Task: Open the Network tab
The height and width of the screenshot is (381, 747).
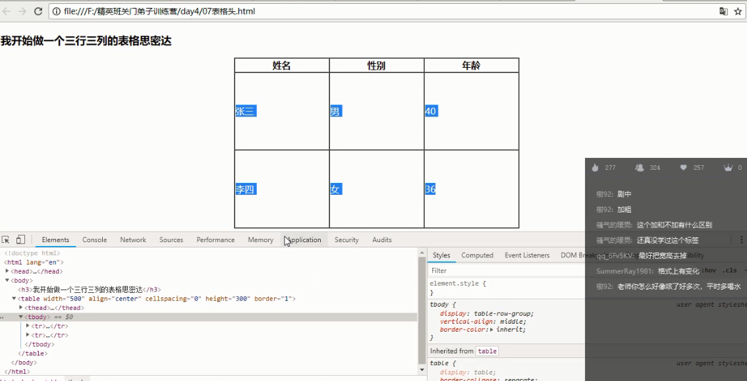Action: (x=133, y=240)
